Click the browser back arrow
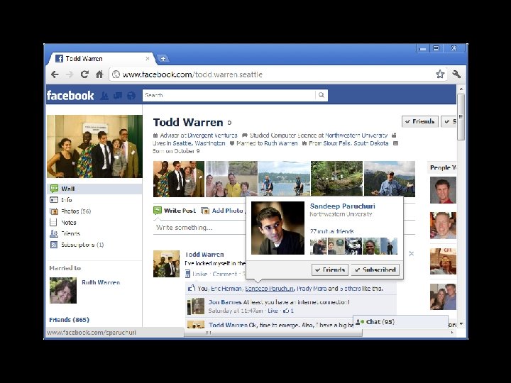 coord(55,74)
